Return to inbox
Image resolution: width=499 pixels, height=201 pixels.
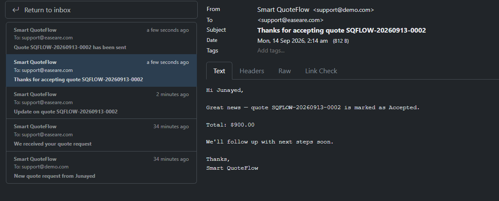[101, 10]
